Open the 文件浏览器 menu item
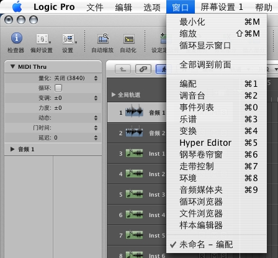This screenshot has width=278, height=258. (217, 213)
